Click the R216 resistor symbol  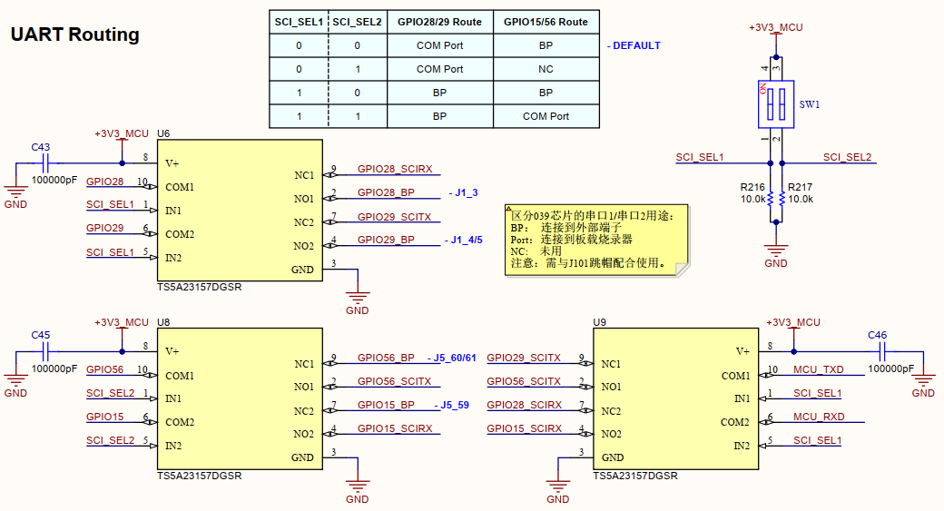click(770, 198)
